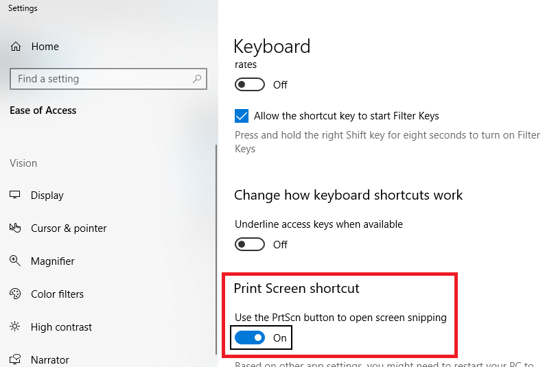The height and width of the screenshot is (367, 545).
Task: Turn off the Print Screen shortcut toggle
Action: pos(250,338)
